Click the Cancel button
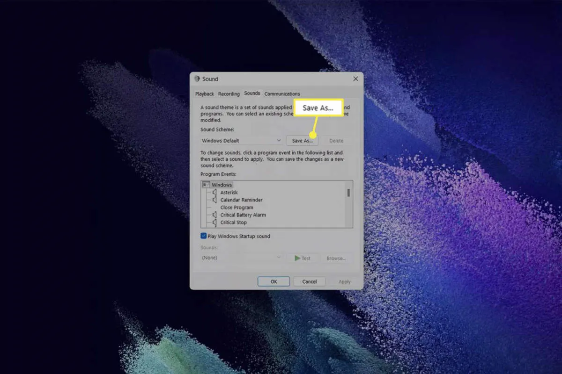562x374 pixels. click(310, 281)
